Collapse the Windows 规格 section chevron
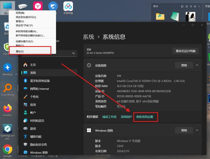210x159 pixels. click(x=197, y=130)
